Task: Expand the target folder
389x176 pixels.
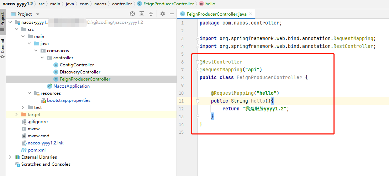Action: pos(17,115)
